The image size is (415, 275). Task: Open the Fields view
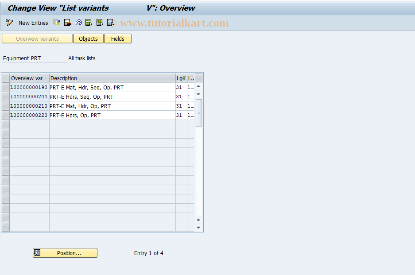click(117, 39)
